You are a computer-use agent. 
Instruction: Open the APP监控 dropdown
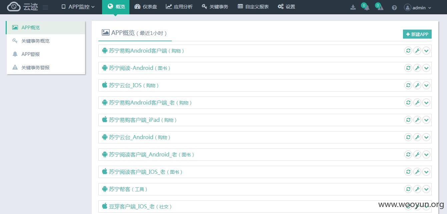[x=78, y=7]
